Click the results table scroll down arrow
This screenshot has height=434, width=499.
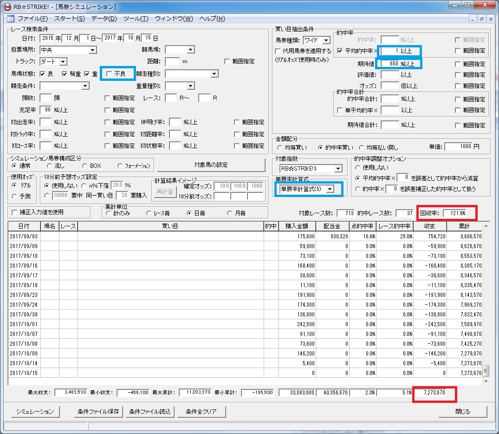click(x=486, y=381)
